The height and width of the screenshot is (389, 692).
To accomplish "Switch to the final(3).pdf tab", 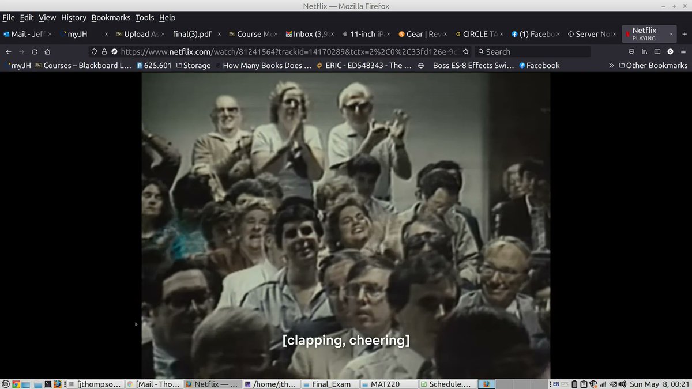I will (x=197, y=34).
